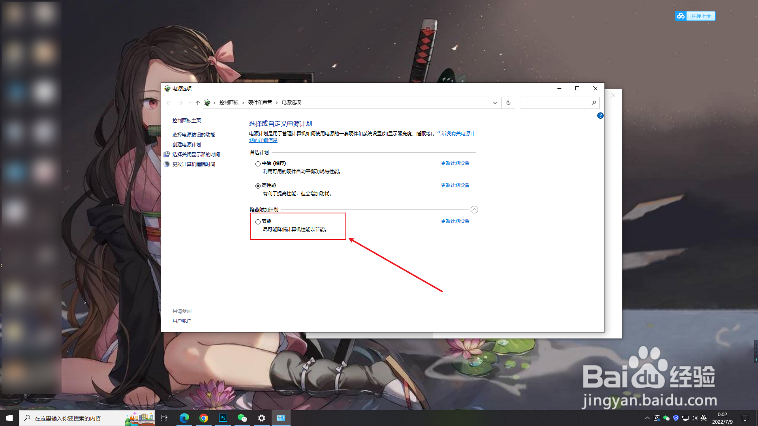758x426 pixels.
Task: Click the search magnifier icon in search box
Action: (594, 103)
